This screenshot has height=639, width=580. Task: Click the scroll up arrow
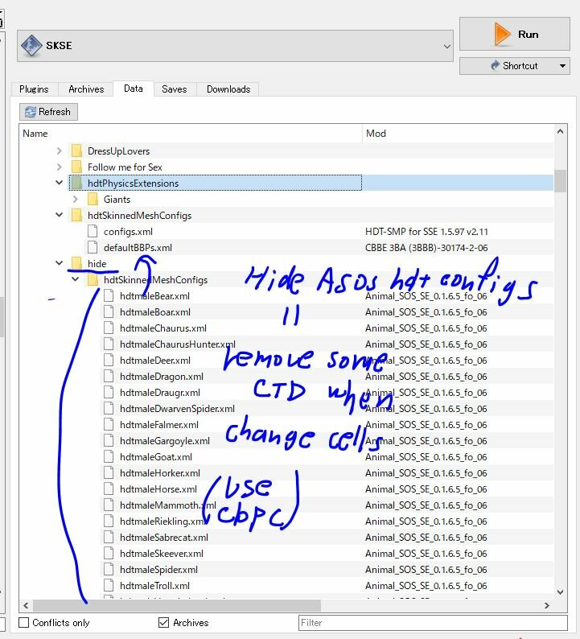(x=560, y=131)
